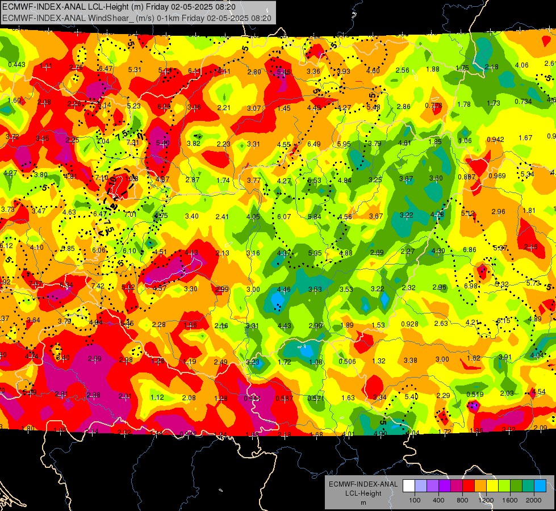
Task: Click the wind shear value 7.42
Action: point(98,286)
